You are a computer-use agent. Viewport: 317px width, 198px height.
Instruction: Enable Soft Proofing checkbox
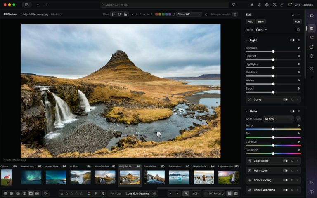click(206, 193)
